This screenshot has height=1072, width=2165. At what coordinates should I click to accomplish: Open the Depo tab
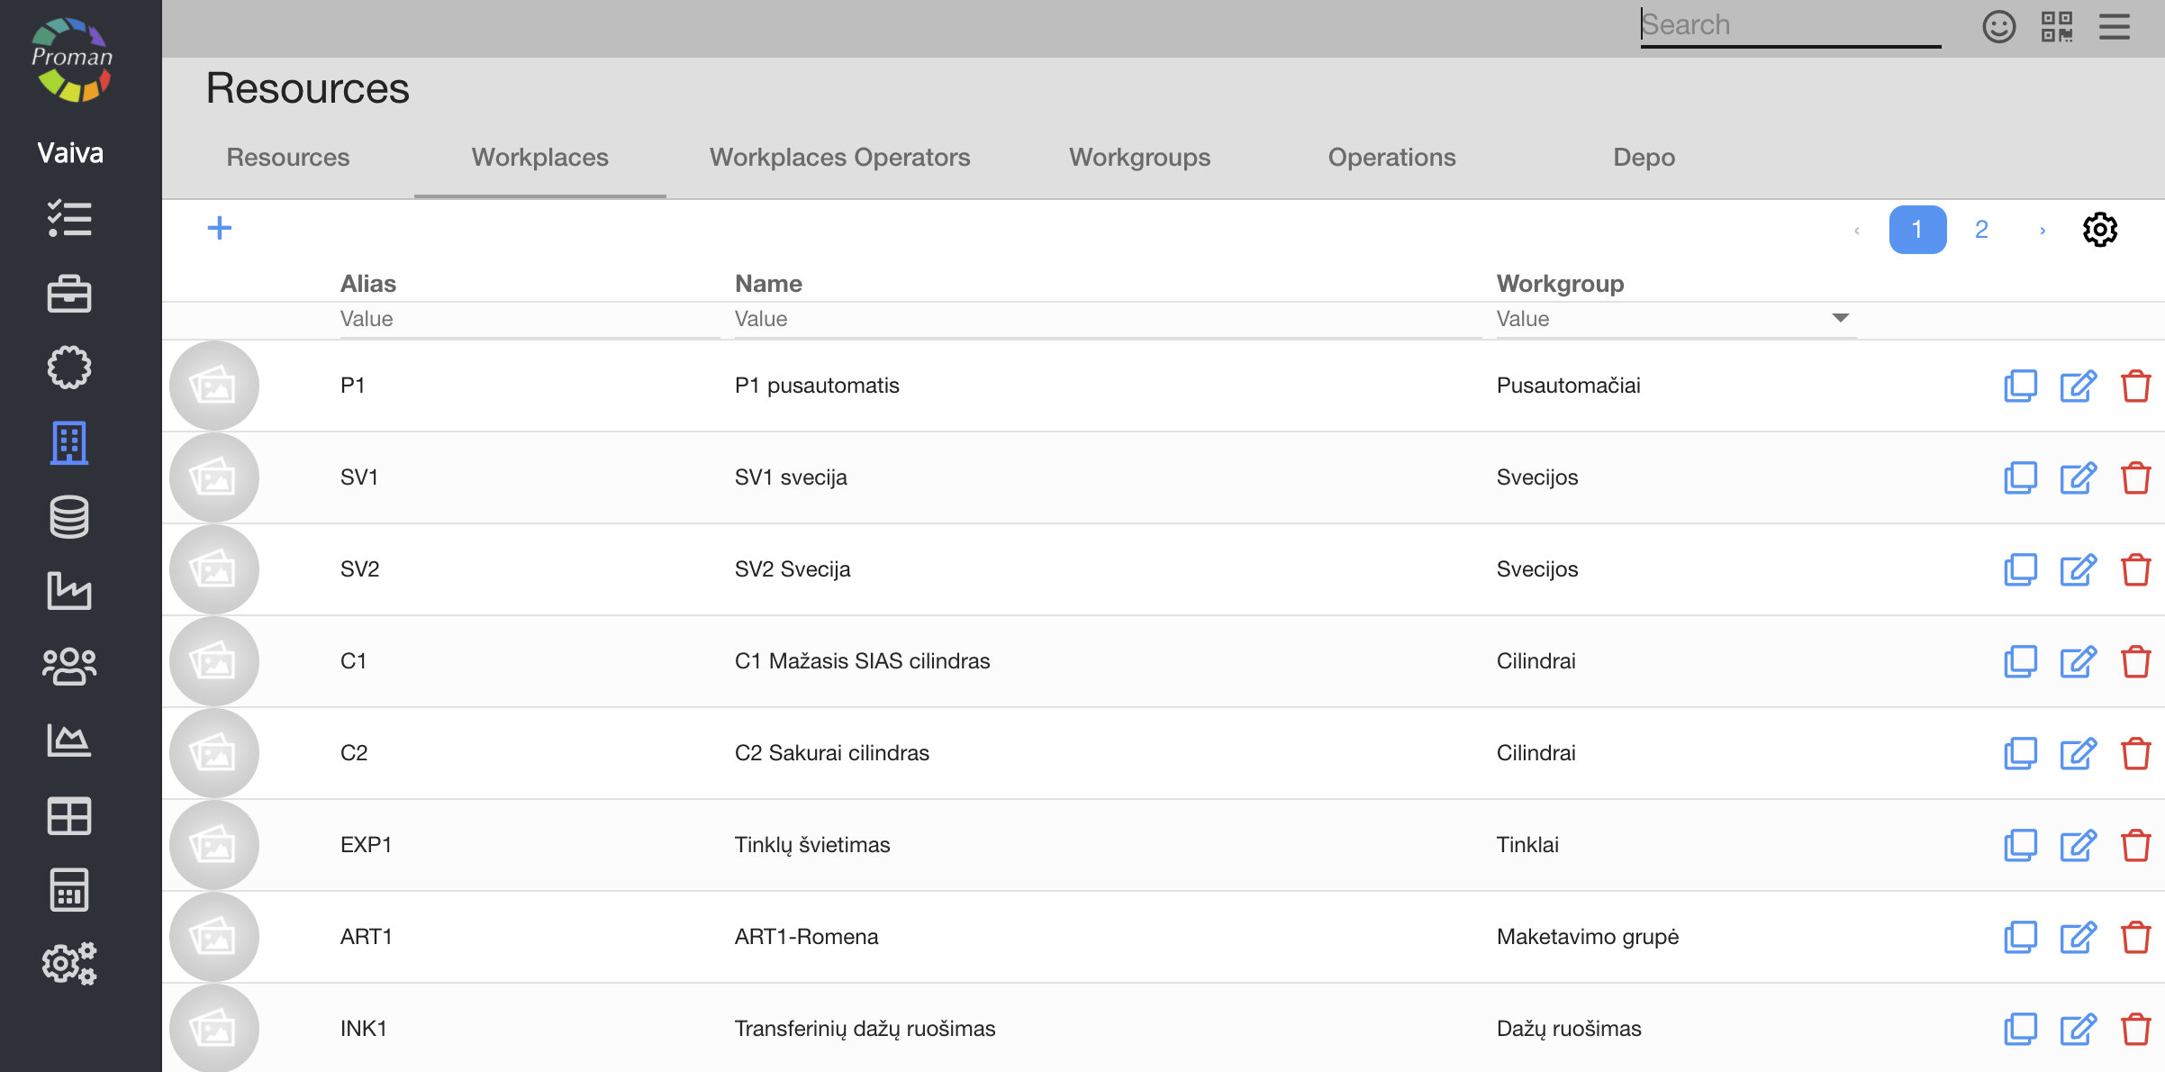pyautogui.click(x=1644, y=157)
